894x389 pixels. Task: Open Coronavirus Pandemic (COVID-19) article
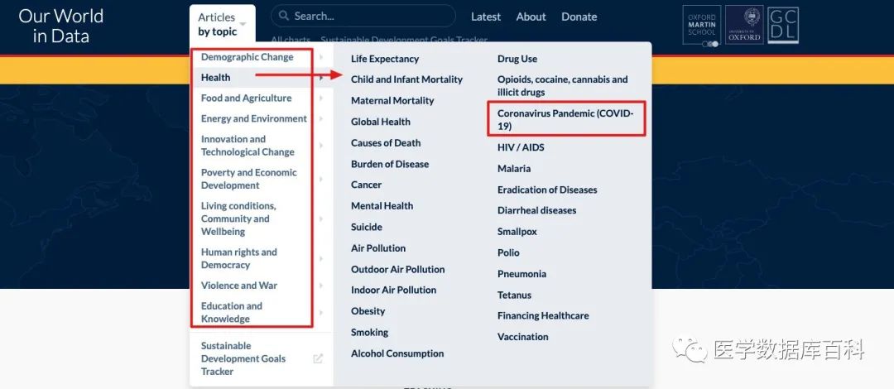click(x=565, y=119)
